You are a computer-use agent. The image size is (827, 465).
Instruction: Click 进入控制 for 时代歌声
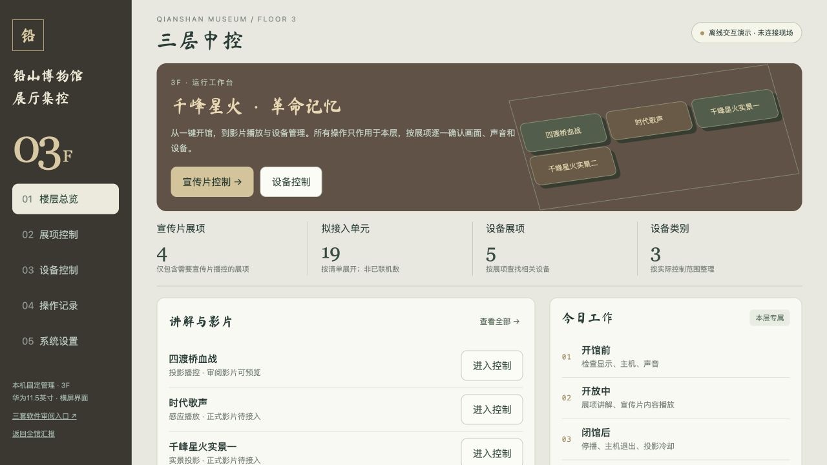point(492,409)
